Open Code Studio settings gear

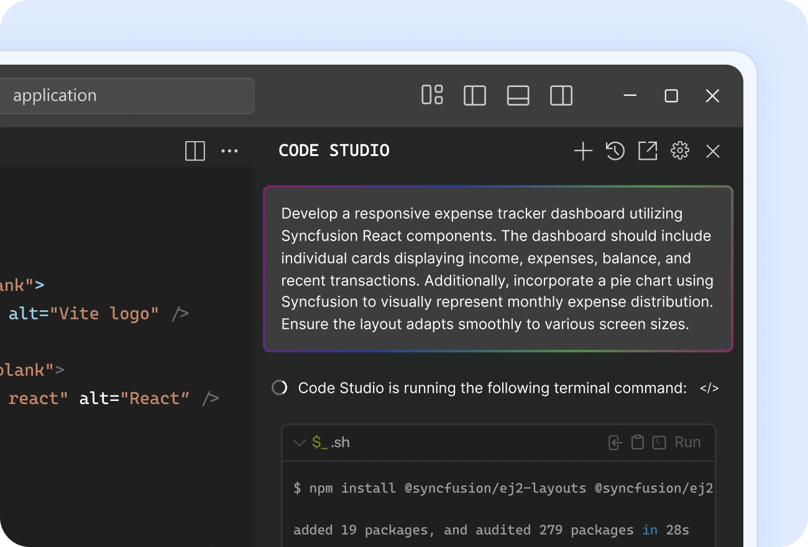click(680, 151)
